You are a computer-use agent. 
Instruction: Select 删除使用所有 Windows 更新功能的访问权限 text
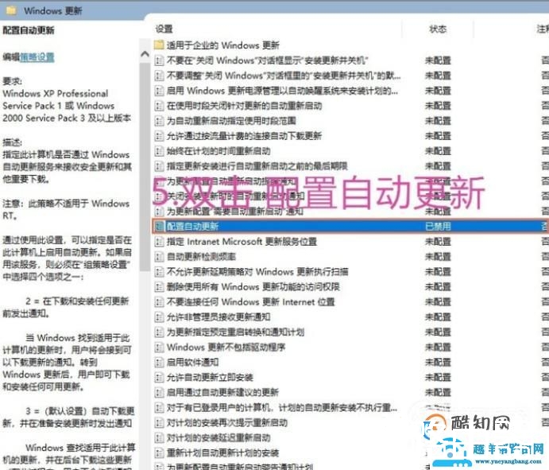click(253, 287)
